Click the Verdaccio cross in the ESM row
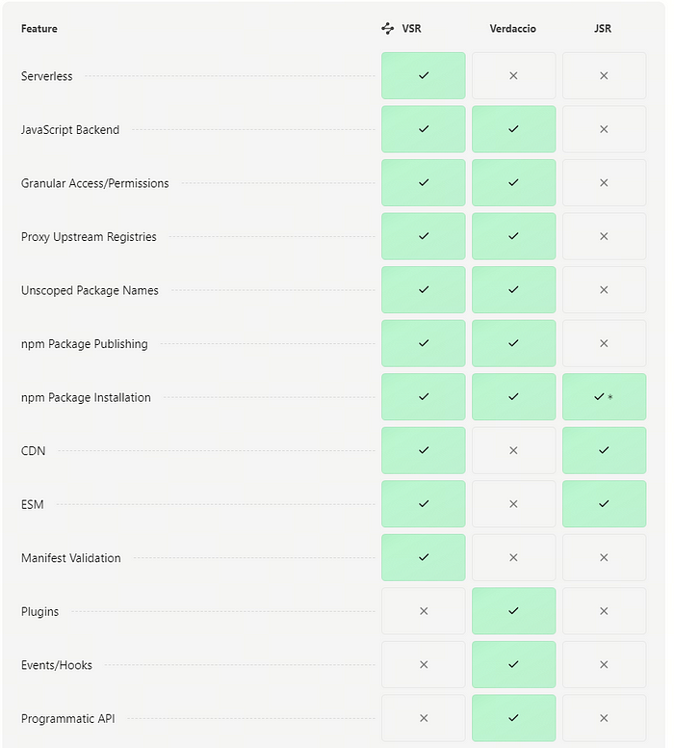This screenshot has width=674, height=748. pos(513,504)
